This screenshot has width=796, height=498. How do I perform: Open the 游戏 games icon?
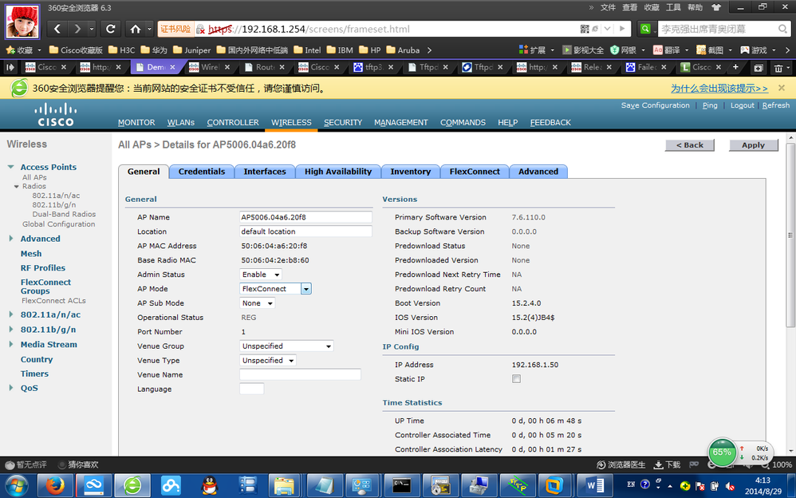[754, 49]
